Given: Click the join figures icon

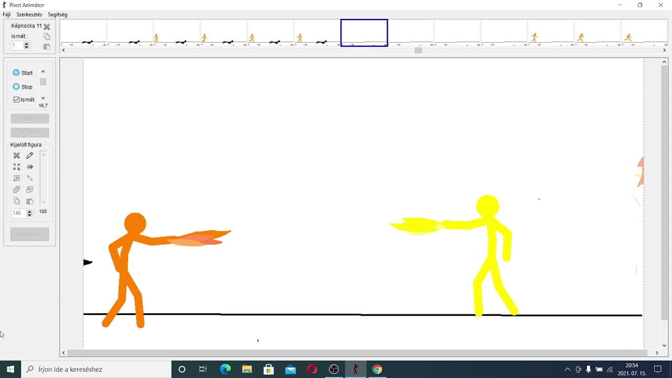Looking at the screenshot, I should click(x=30, y=178).
